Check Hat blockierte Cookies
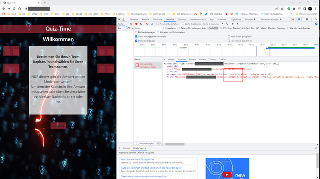The width and height of the screenshot is (320, 179). pyautogui.click(x=288, y=28)
